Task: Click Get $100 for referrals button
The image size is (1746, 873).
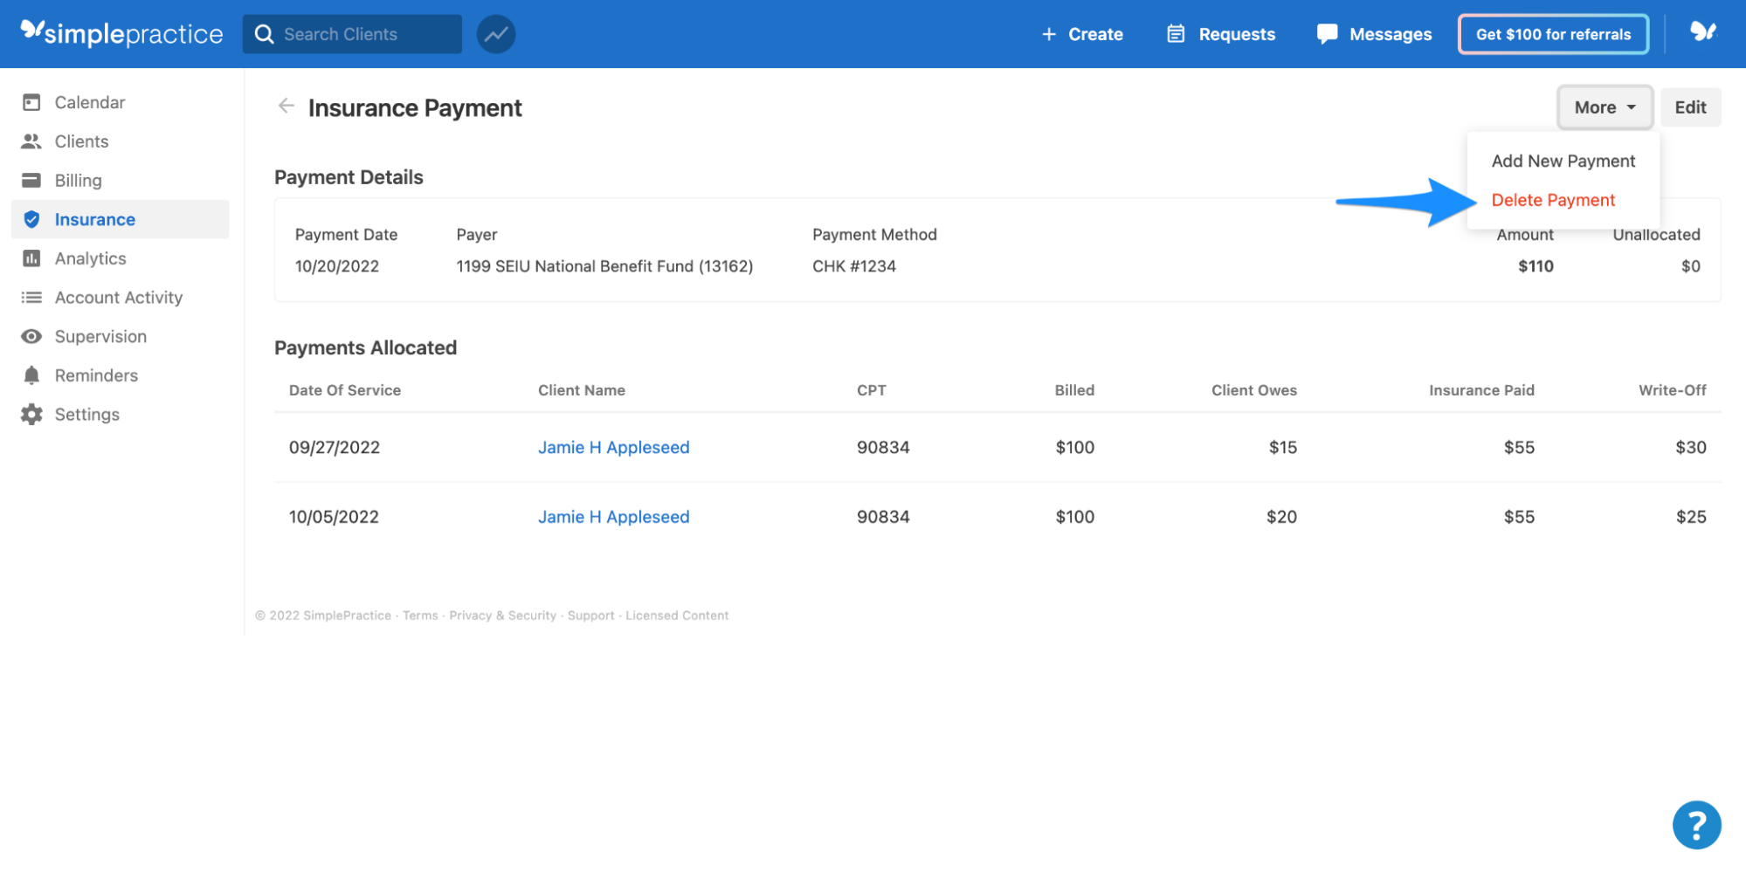Action: pos(1553,34)
